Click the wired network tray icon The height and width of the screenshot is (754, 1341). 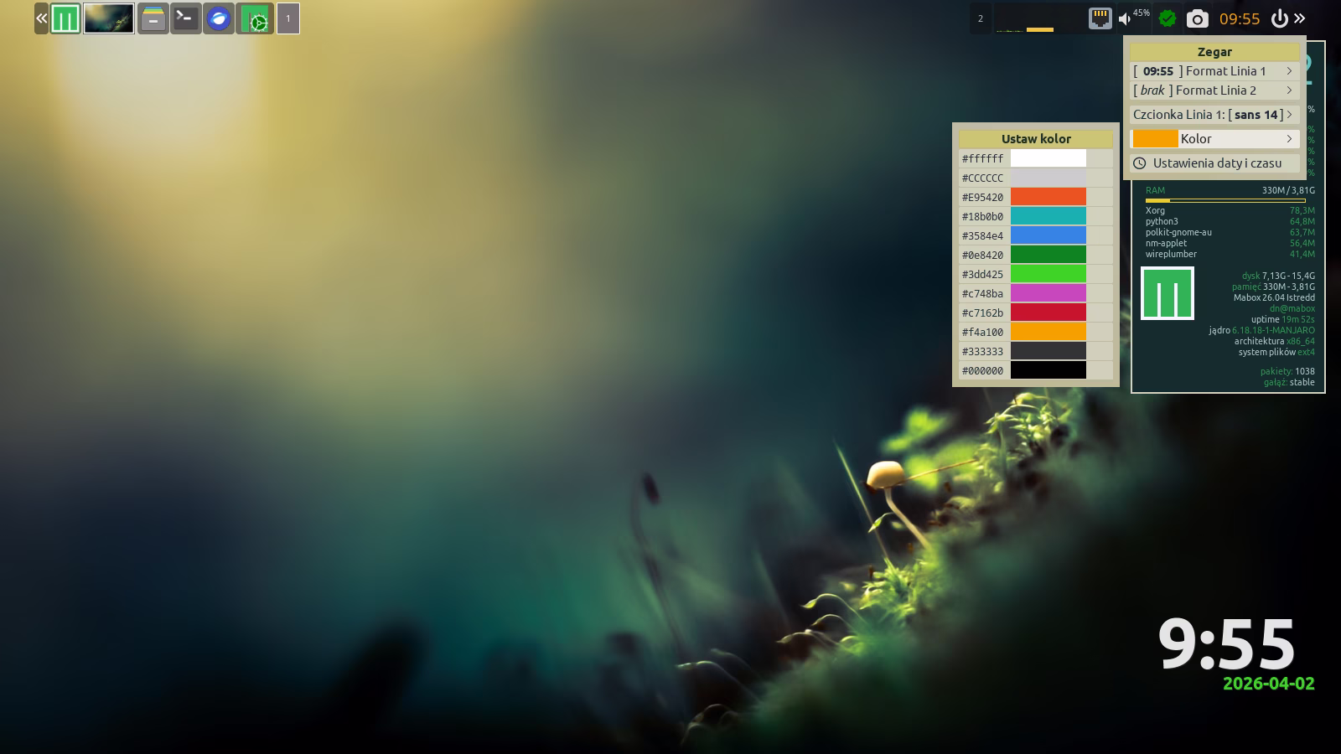pyautogui.click(x=1100, y=18)
